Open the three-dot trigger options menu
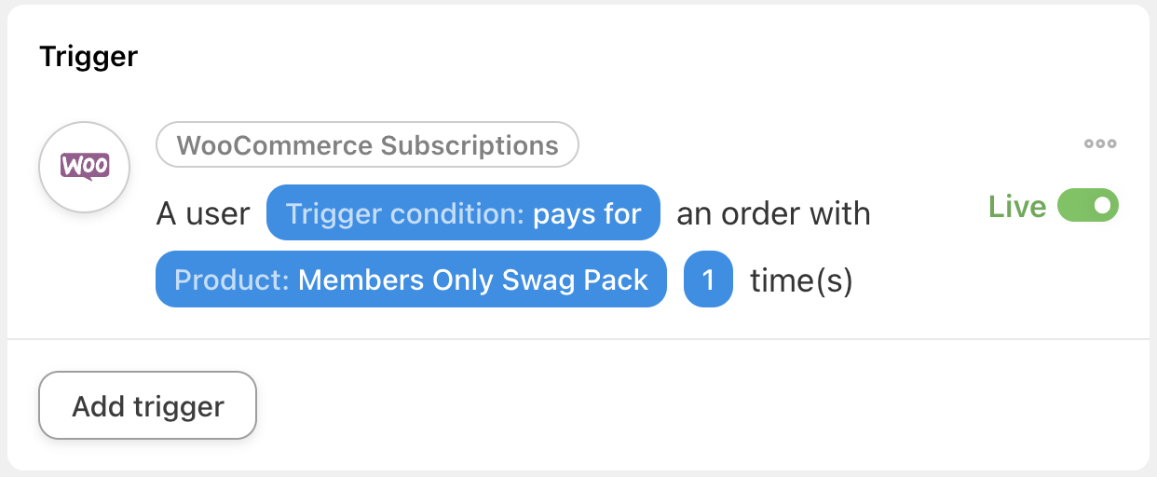The height and width of the screenshot is (477, 1157). 1100,144
